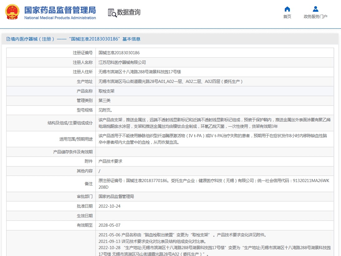
Task: Click the 其他内容 label
Action: tap(85, 171)
